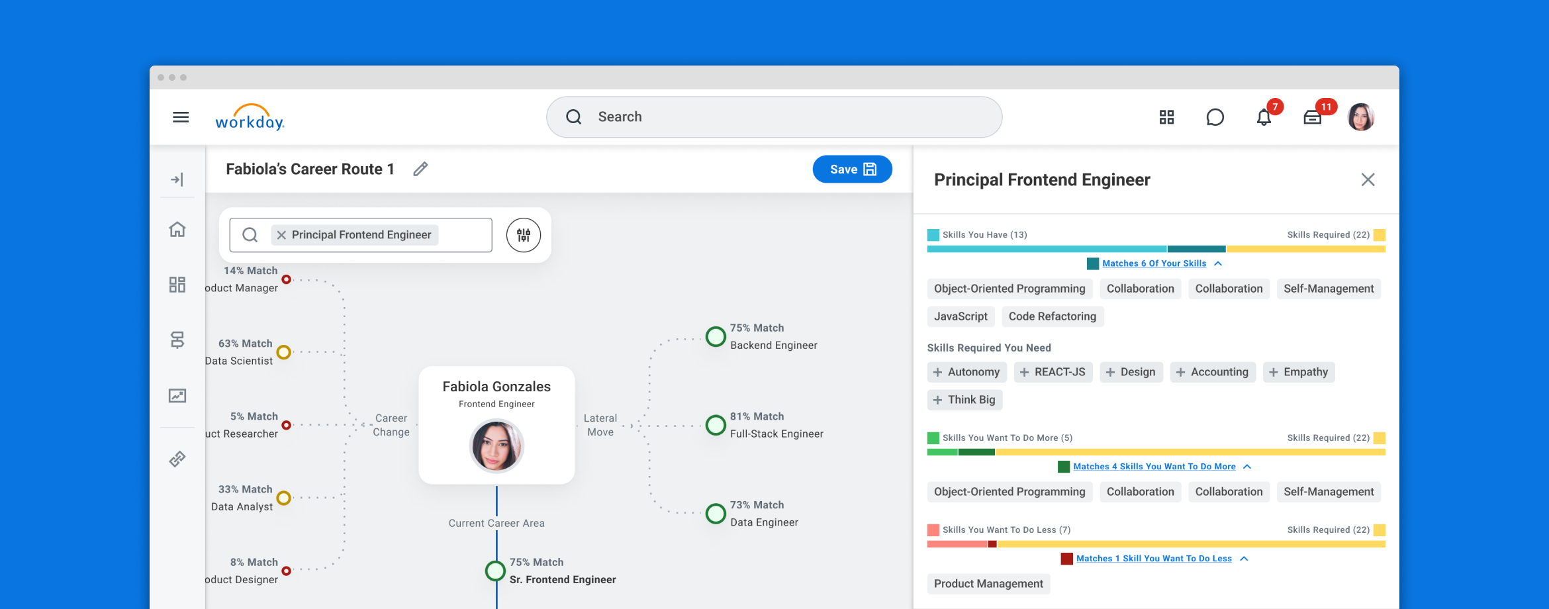Click Skills You Want To Do More green swatch

[933, 438]
